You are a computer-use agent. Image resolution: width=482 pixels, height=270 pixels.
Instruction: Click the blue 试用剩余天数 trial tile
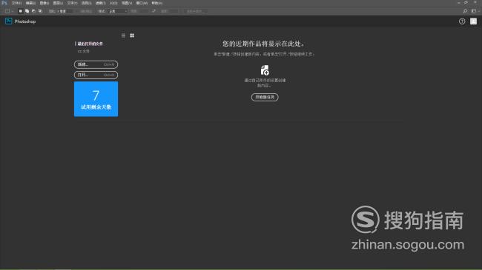96,99
